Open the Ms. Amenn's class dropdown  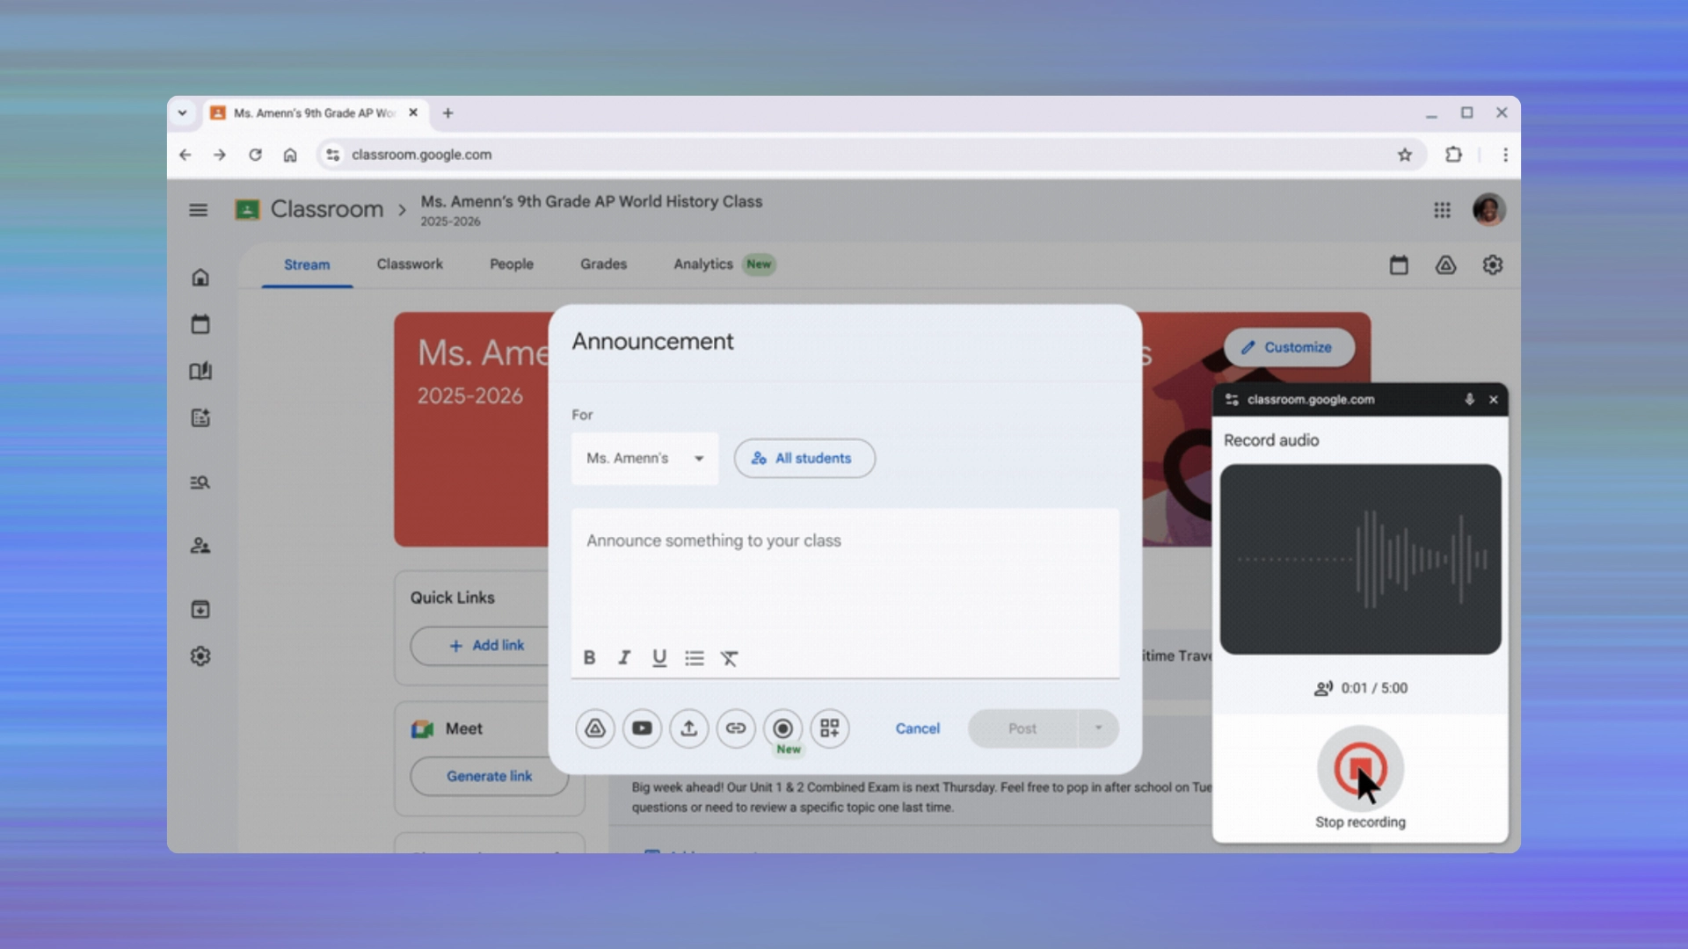click(644, 458)
